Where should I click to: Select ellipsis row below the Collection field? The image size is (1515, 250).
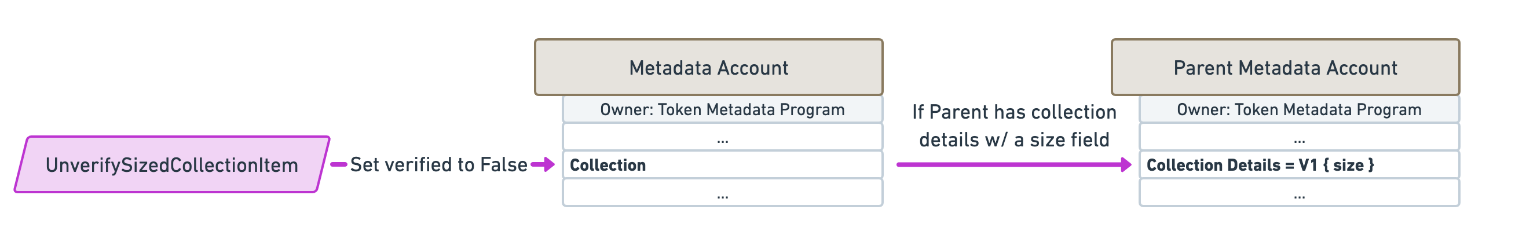[x=722, y=192]
